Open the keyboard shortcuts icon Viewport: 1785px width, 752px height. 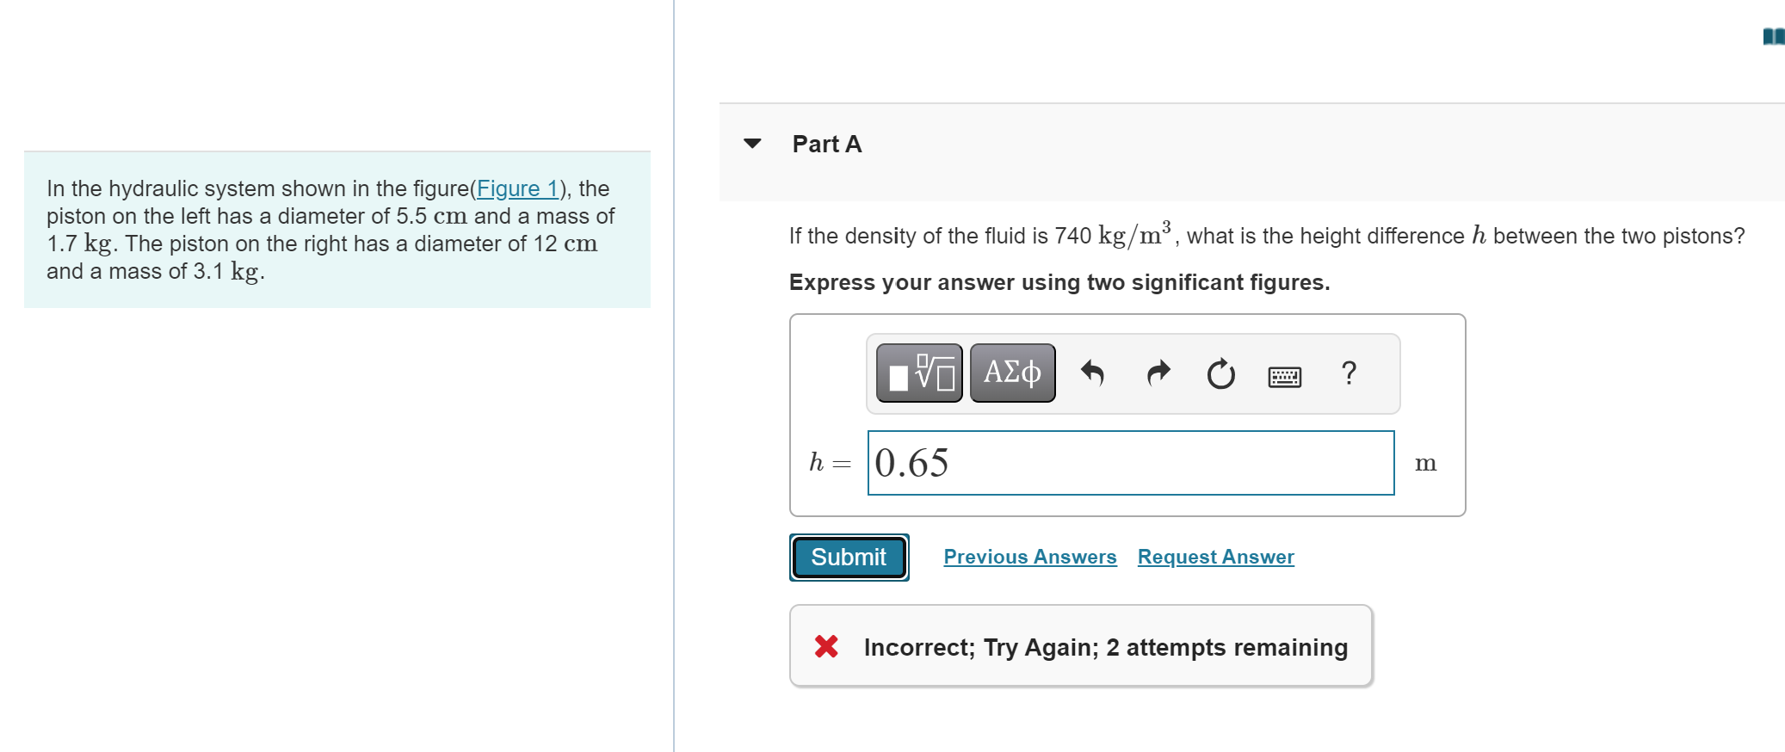[1285, 376]
